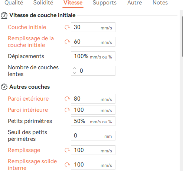Increase Nombre de couches lentes with up arrow

point(75,69)
